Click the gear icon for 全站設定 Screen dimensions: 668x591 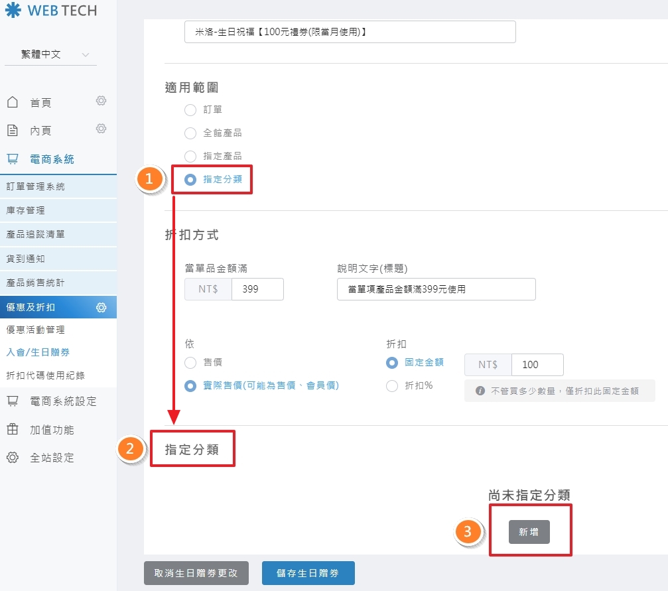(12, 458)
